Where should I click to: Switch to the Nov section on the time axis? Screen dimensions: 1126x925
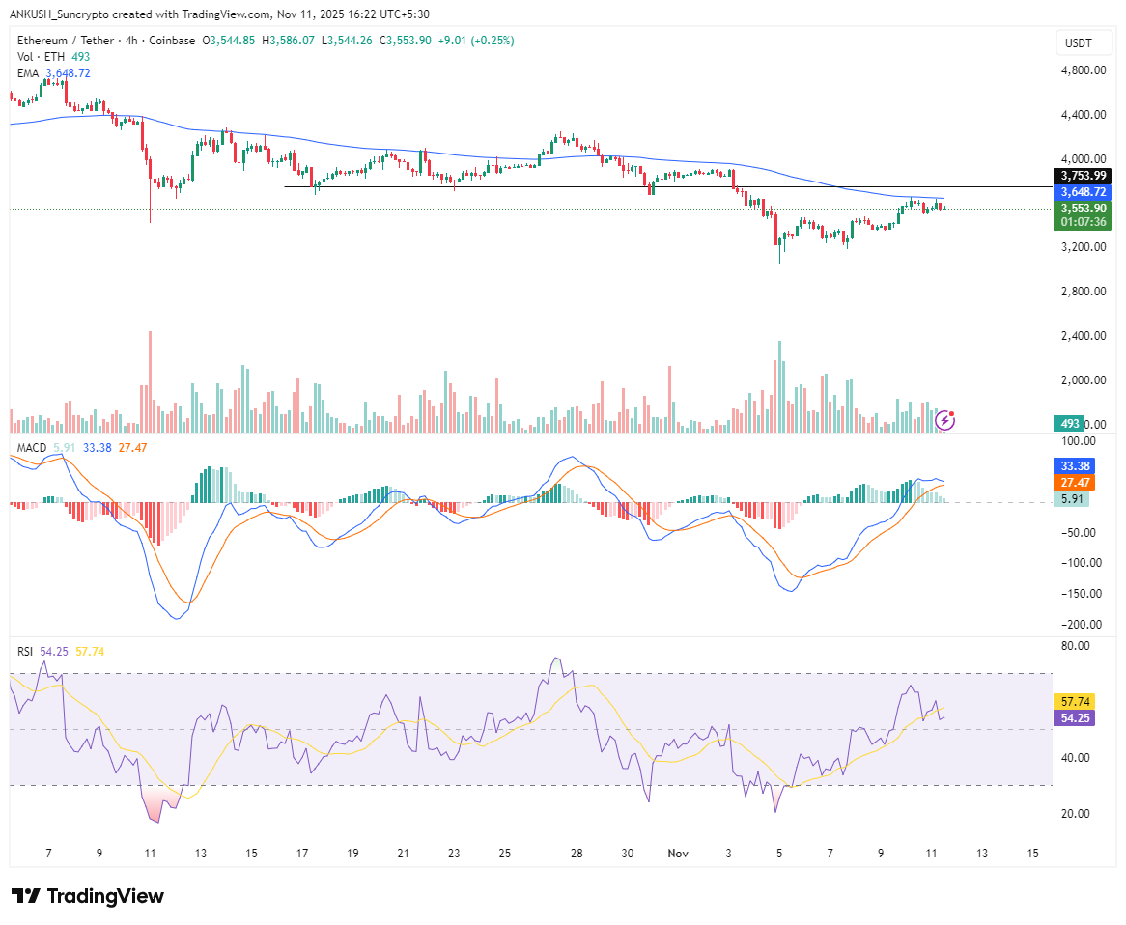coord(677,854)
